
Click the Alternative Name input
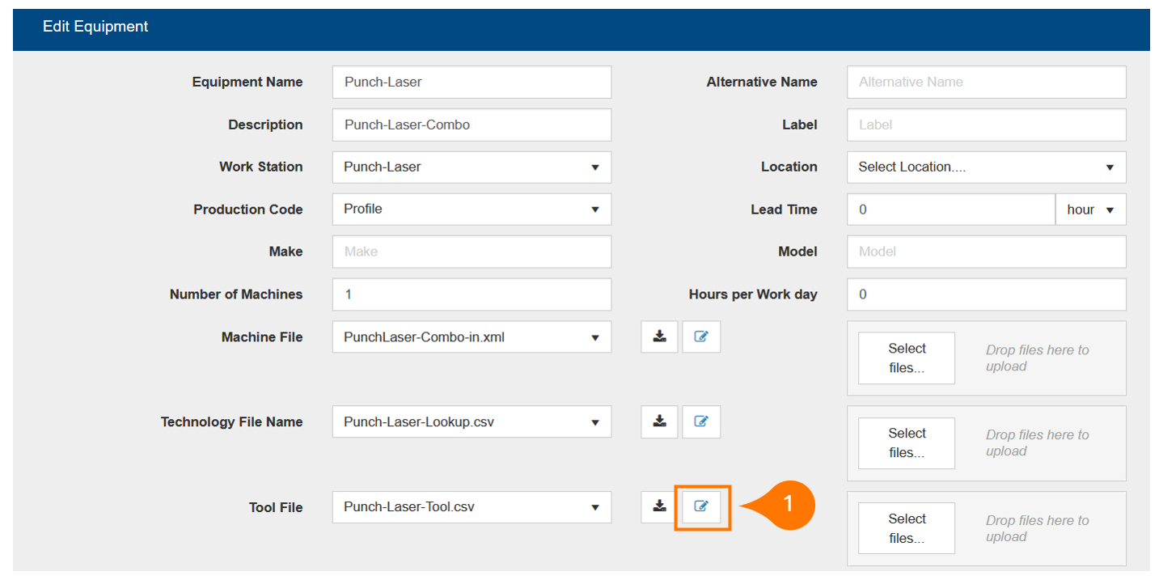click(x=986, y=83)
